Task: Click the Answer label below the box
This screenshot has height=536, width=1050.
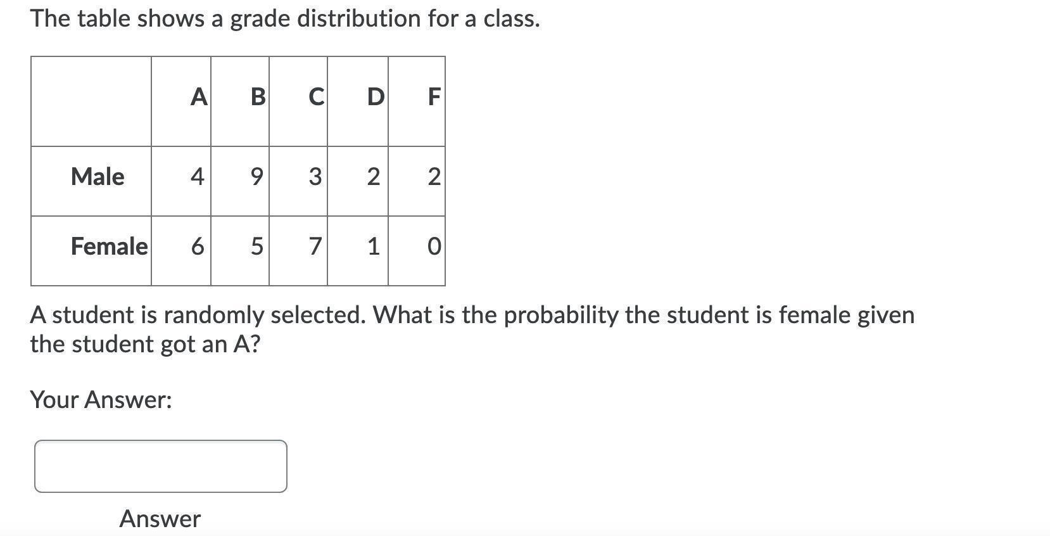Action: pyautogui.click(x=160, y=519)
